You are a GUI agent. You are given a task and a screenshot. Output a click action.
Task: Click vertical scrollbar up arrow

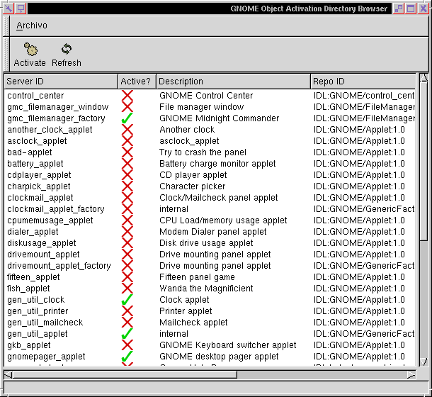[x=424, y=78]
